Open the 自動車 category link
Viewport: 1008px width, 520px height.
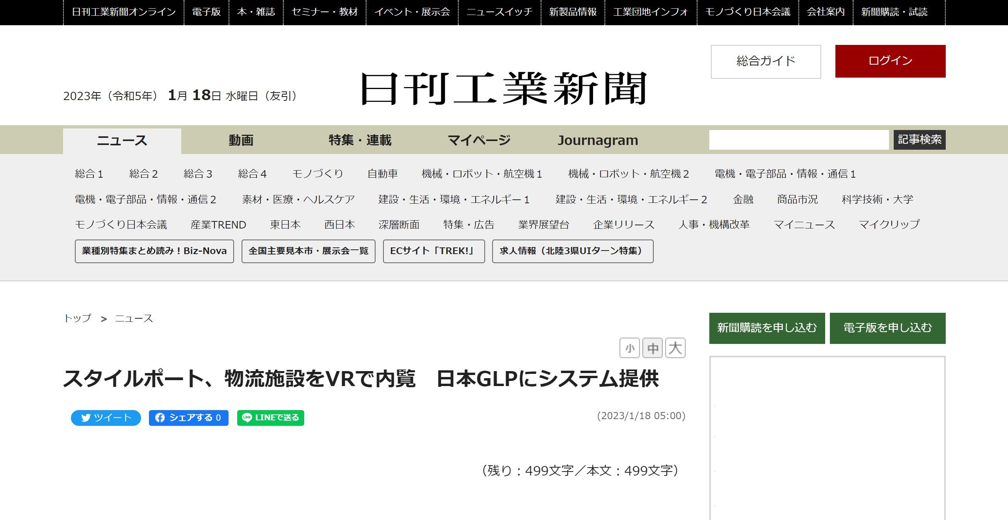pos(383,174)
